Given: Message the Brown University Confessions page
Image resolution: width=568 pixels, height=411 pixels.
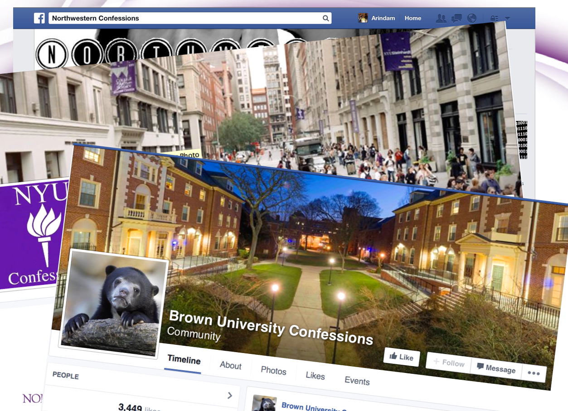Looking at the screenshot, I should (496, 369).
